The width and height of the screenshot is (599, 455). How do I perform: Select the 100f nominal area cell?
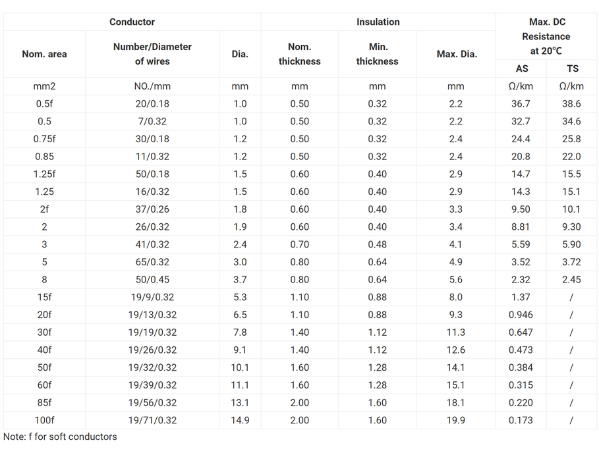point(44,420)
